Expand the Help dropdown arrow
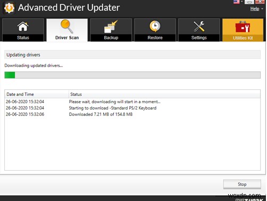267x201 pixels. pyautogui.click(x=262, y=9)
